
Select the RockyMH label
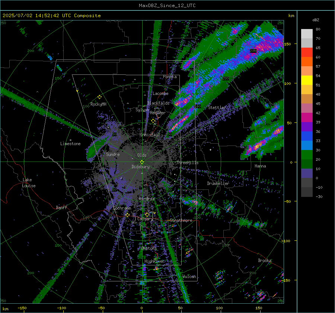tap(98, 104)
